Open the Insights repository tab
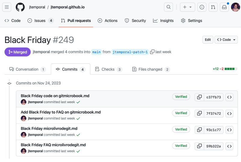This screenshot has height=162, width=241. click(163, 20)
